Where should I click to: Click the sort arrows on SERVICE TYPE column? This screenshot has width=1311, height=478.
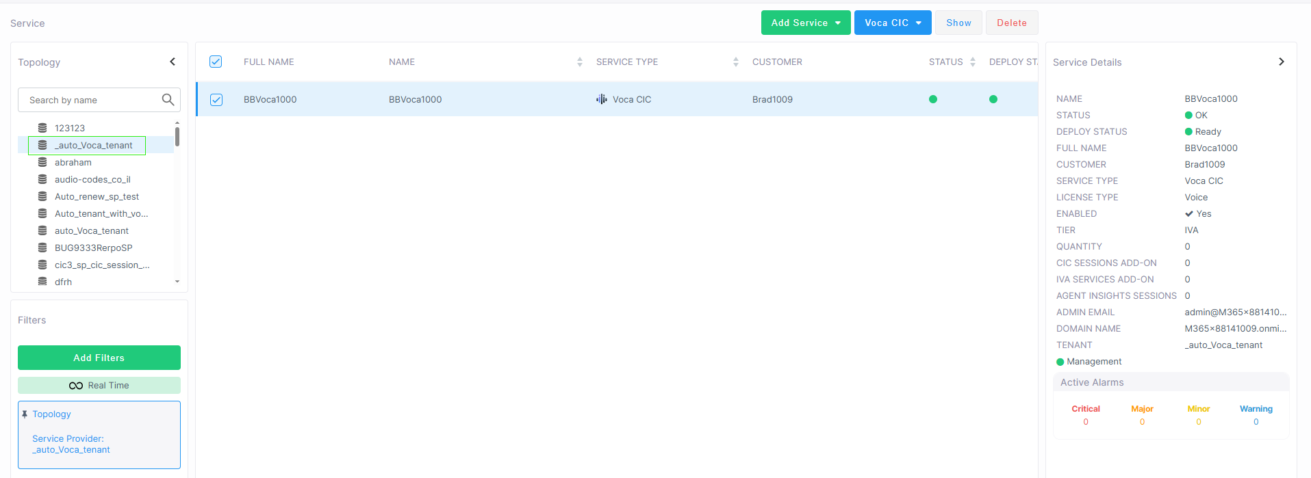[736, 62]
